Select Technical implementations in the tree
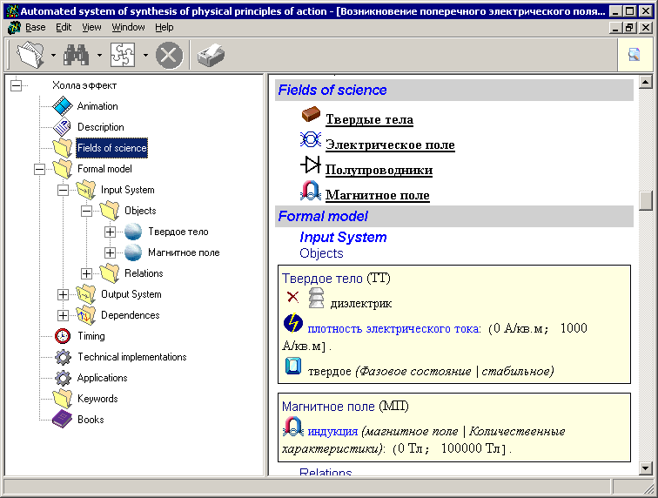 [131, 357]
